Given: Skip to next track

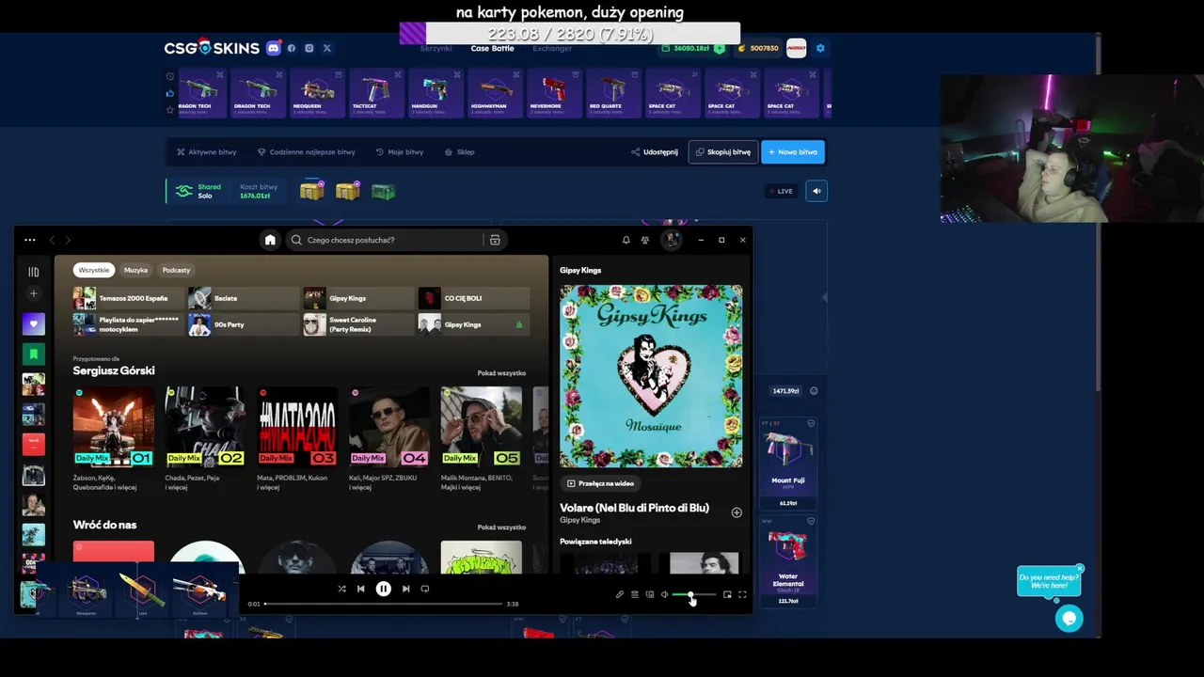Looking at the screenshot, I should (405, 589).
